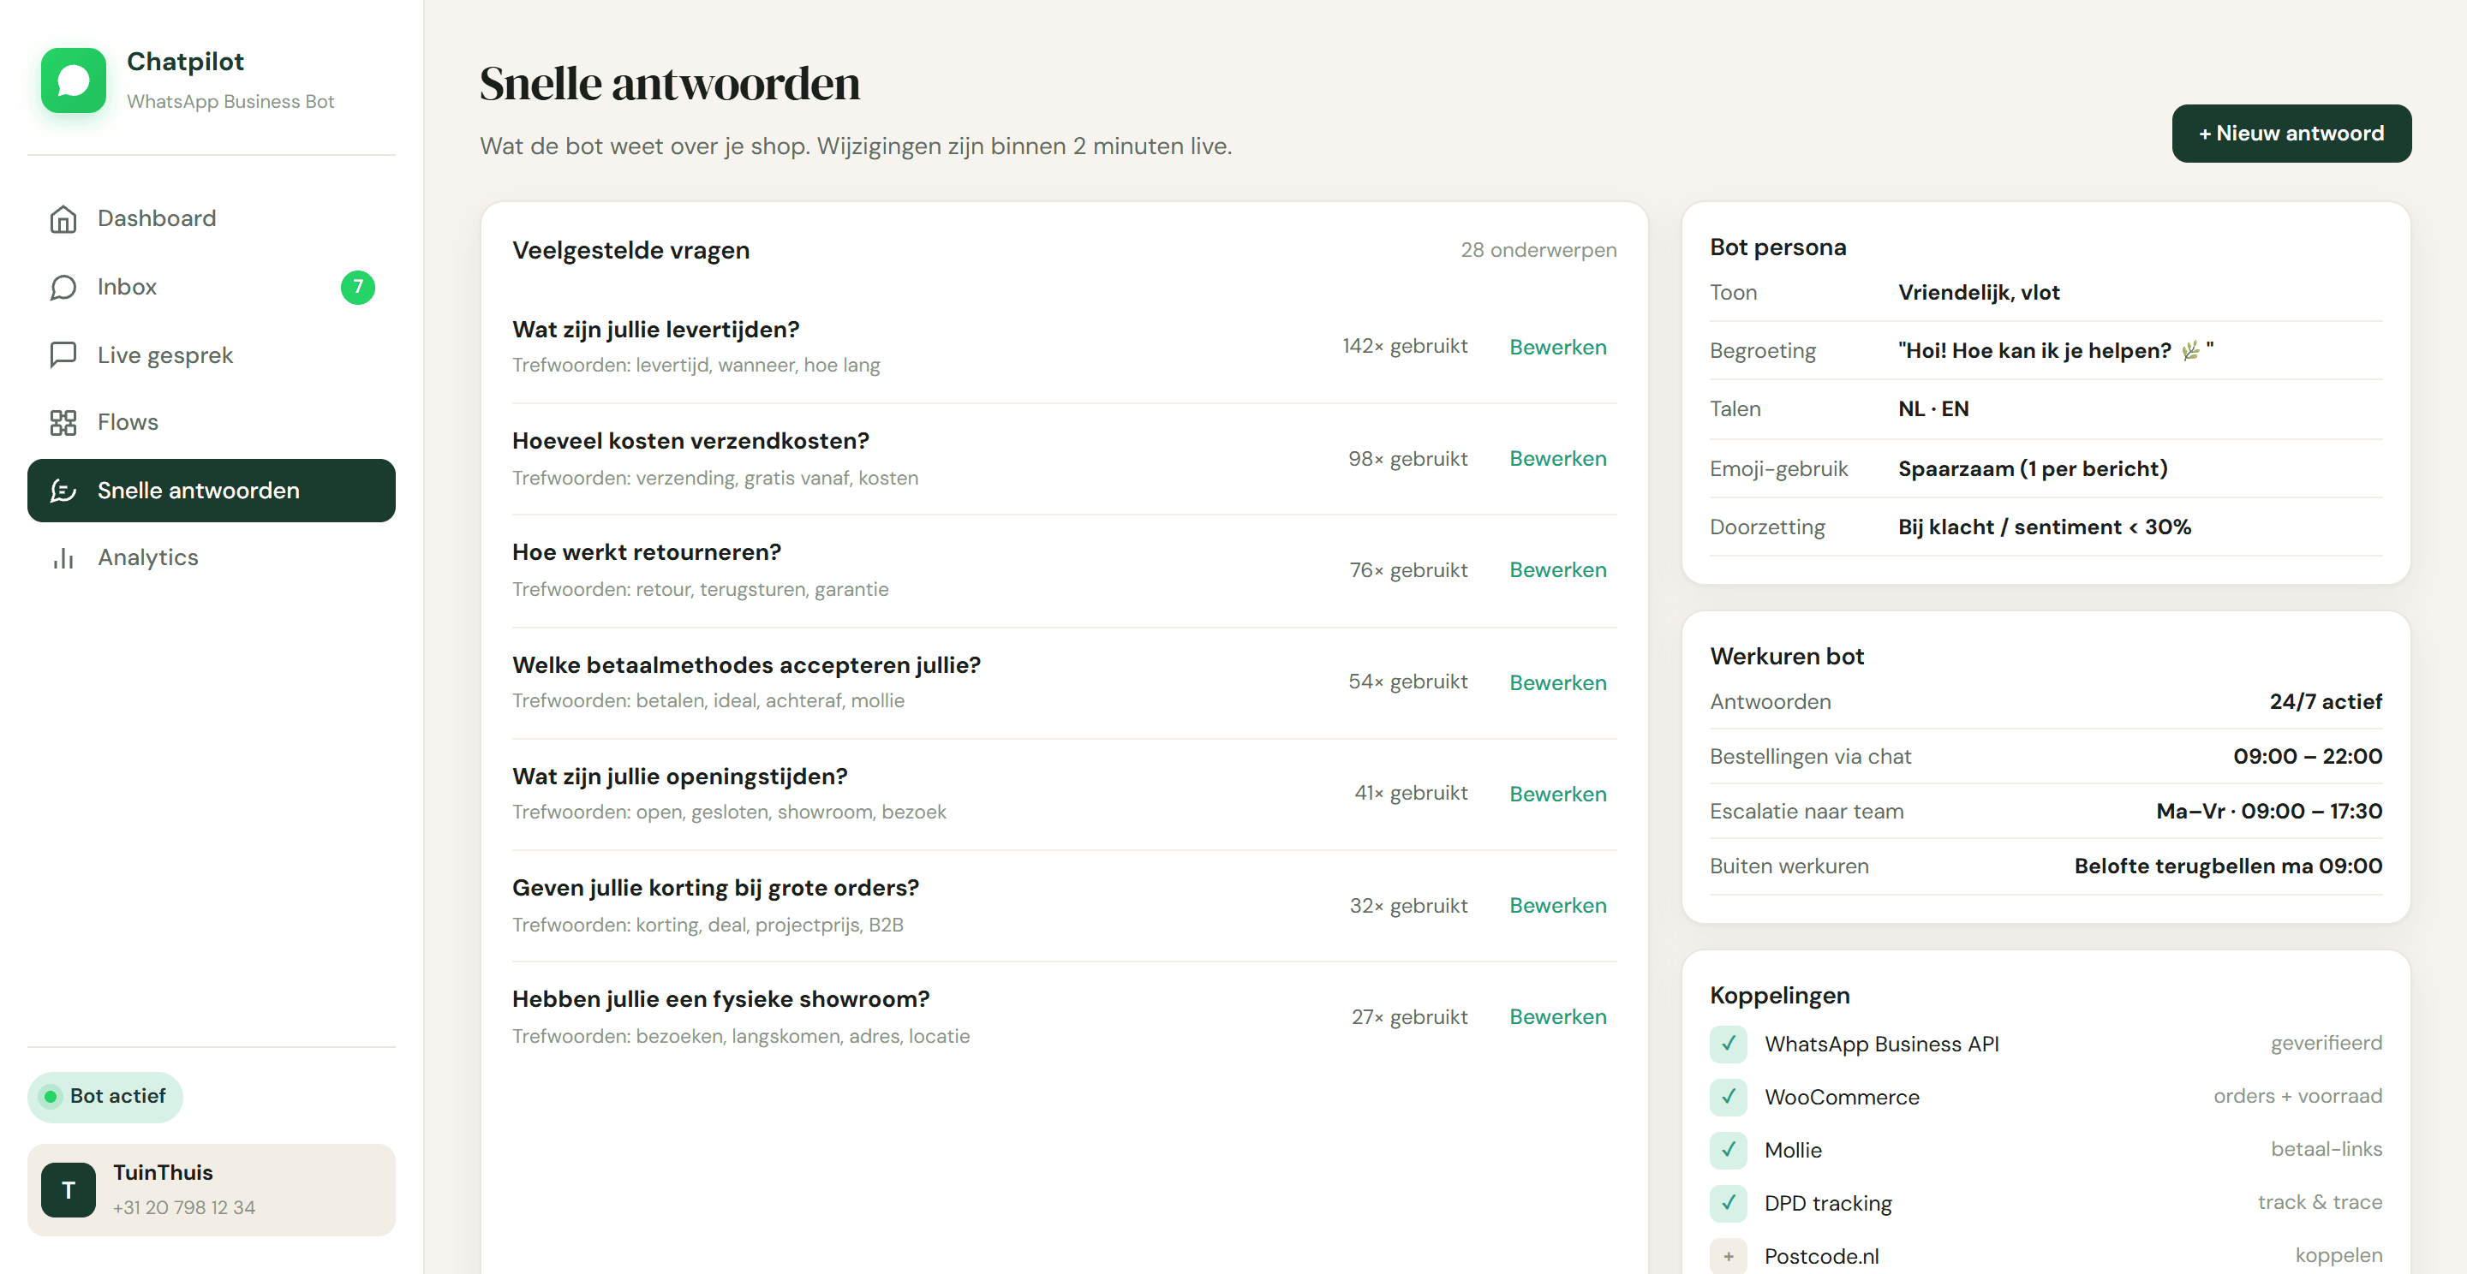Click the Inbox unread badge showing 7
This screenshot has height=1274, width=2467.
coord(358,287)
